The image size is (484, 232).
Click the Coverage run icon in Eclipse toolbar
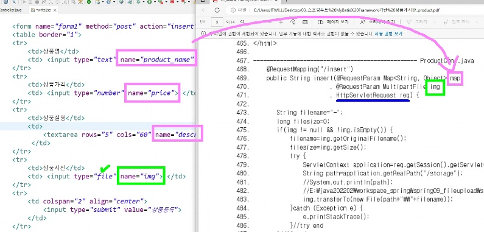161,2
